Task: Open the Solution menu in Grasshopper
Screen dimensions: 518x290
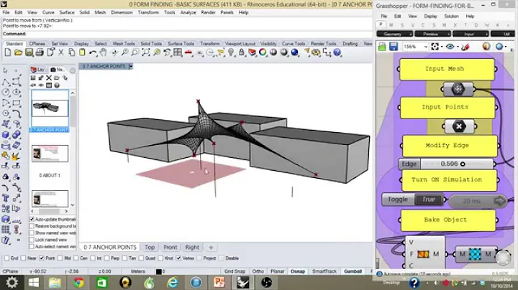Action: click(x=451, y=16)
